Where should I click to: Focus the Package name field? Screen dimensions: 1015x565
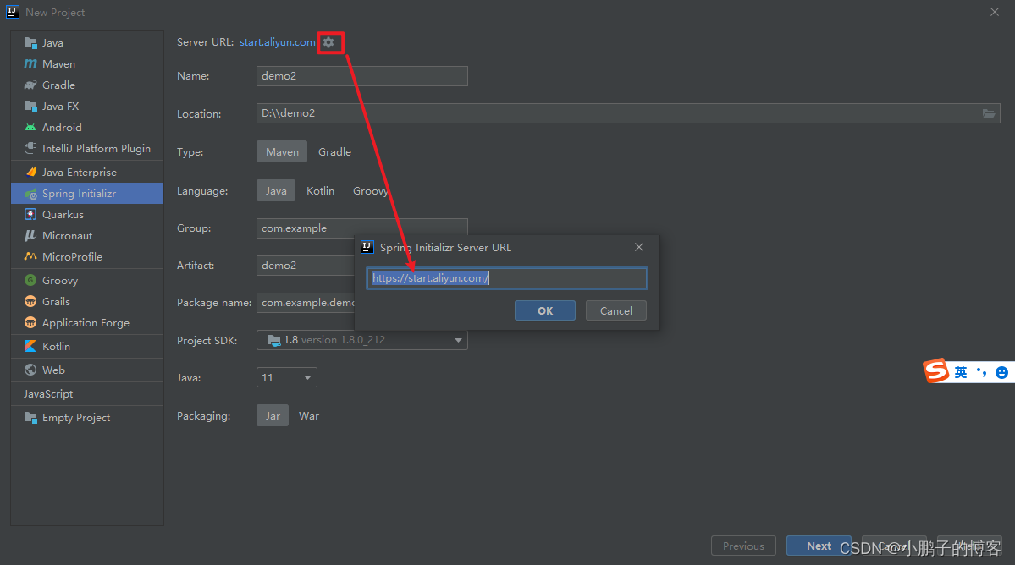306,303
